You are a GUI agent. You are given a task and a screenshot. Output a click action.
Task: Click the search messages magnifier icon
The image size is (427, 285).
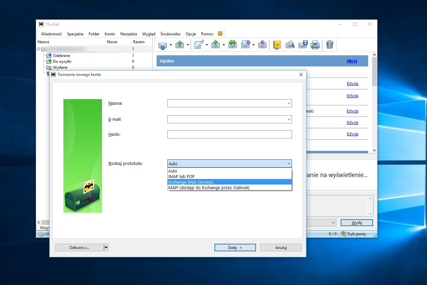pos(290,45)
